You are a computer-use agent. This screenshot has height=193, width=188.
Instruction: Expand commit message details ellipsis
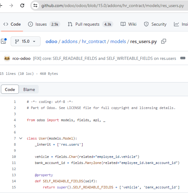click(x=183, y=58)
